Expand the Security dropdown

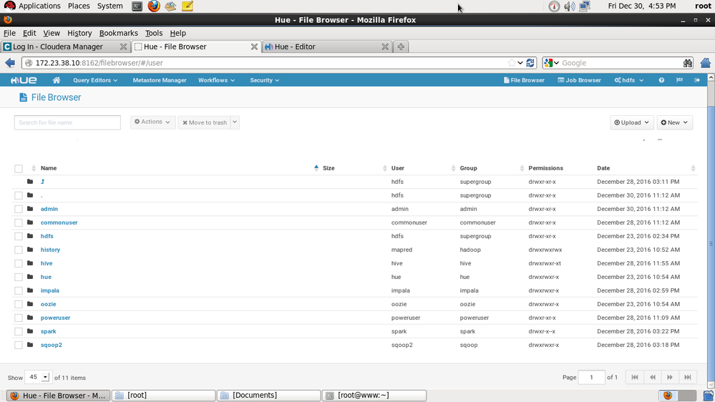tap(265, 80)
